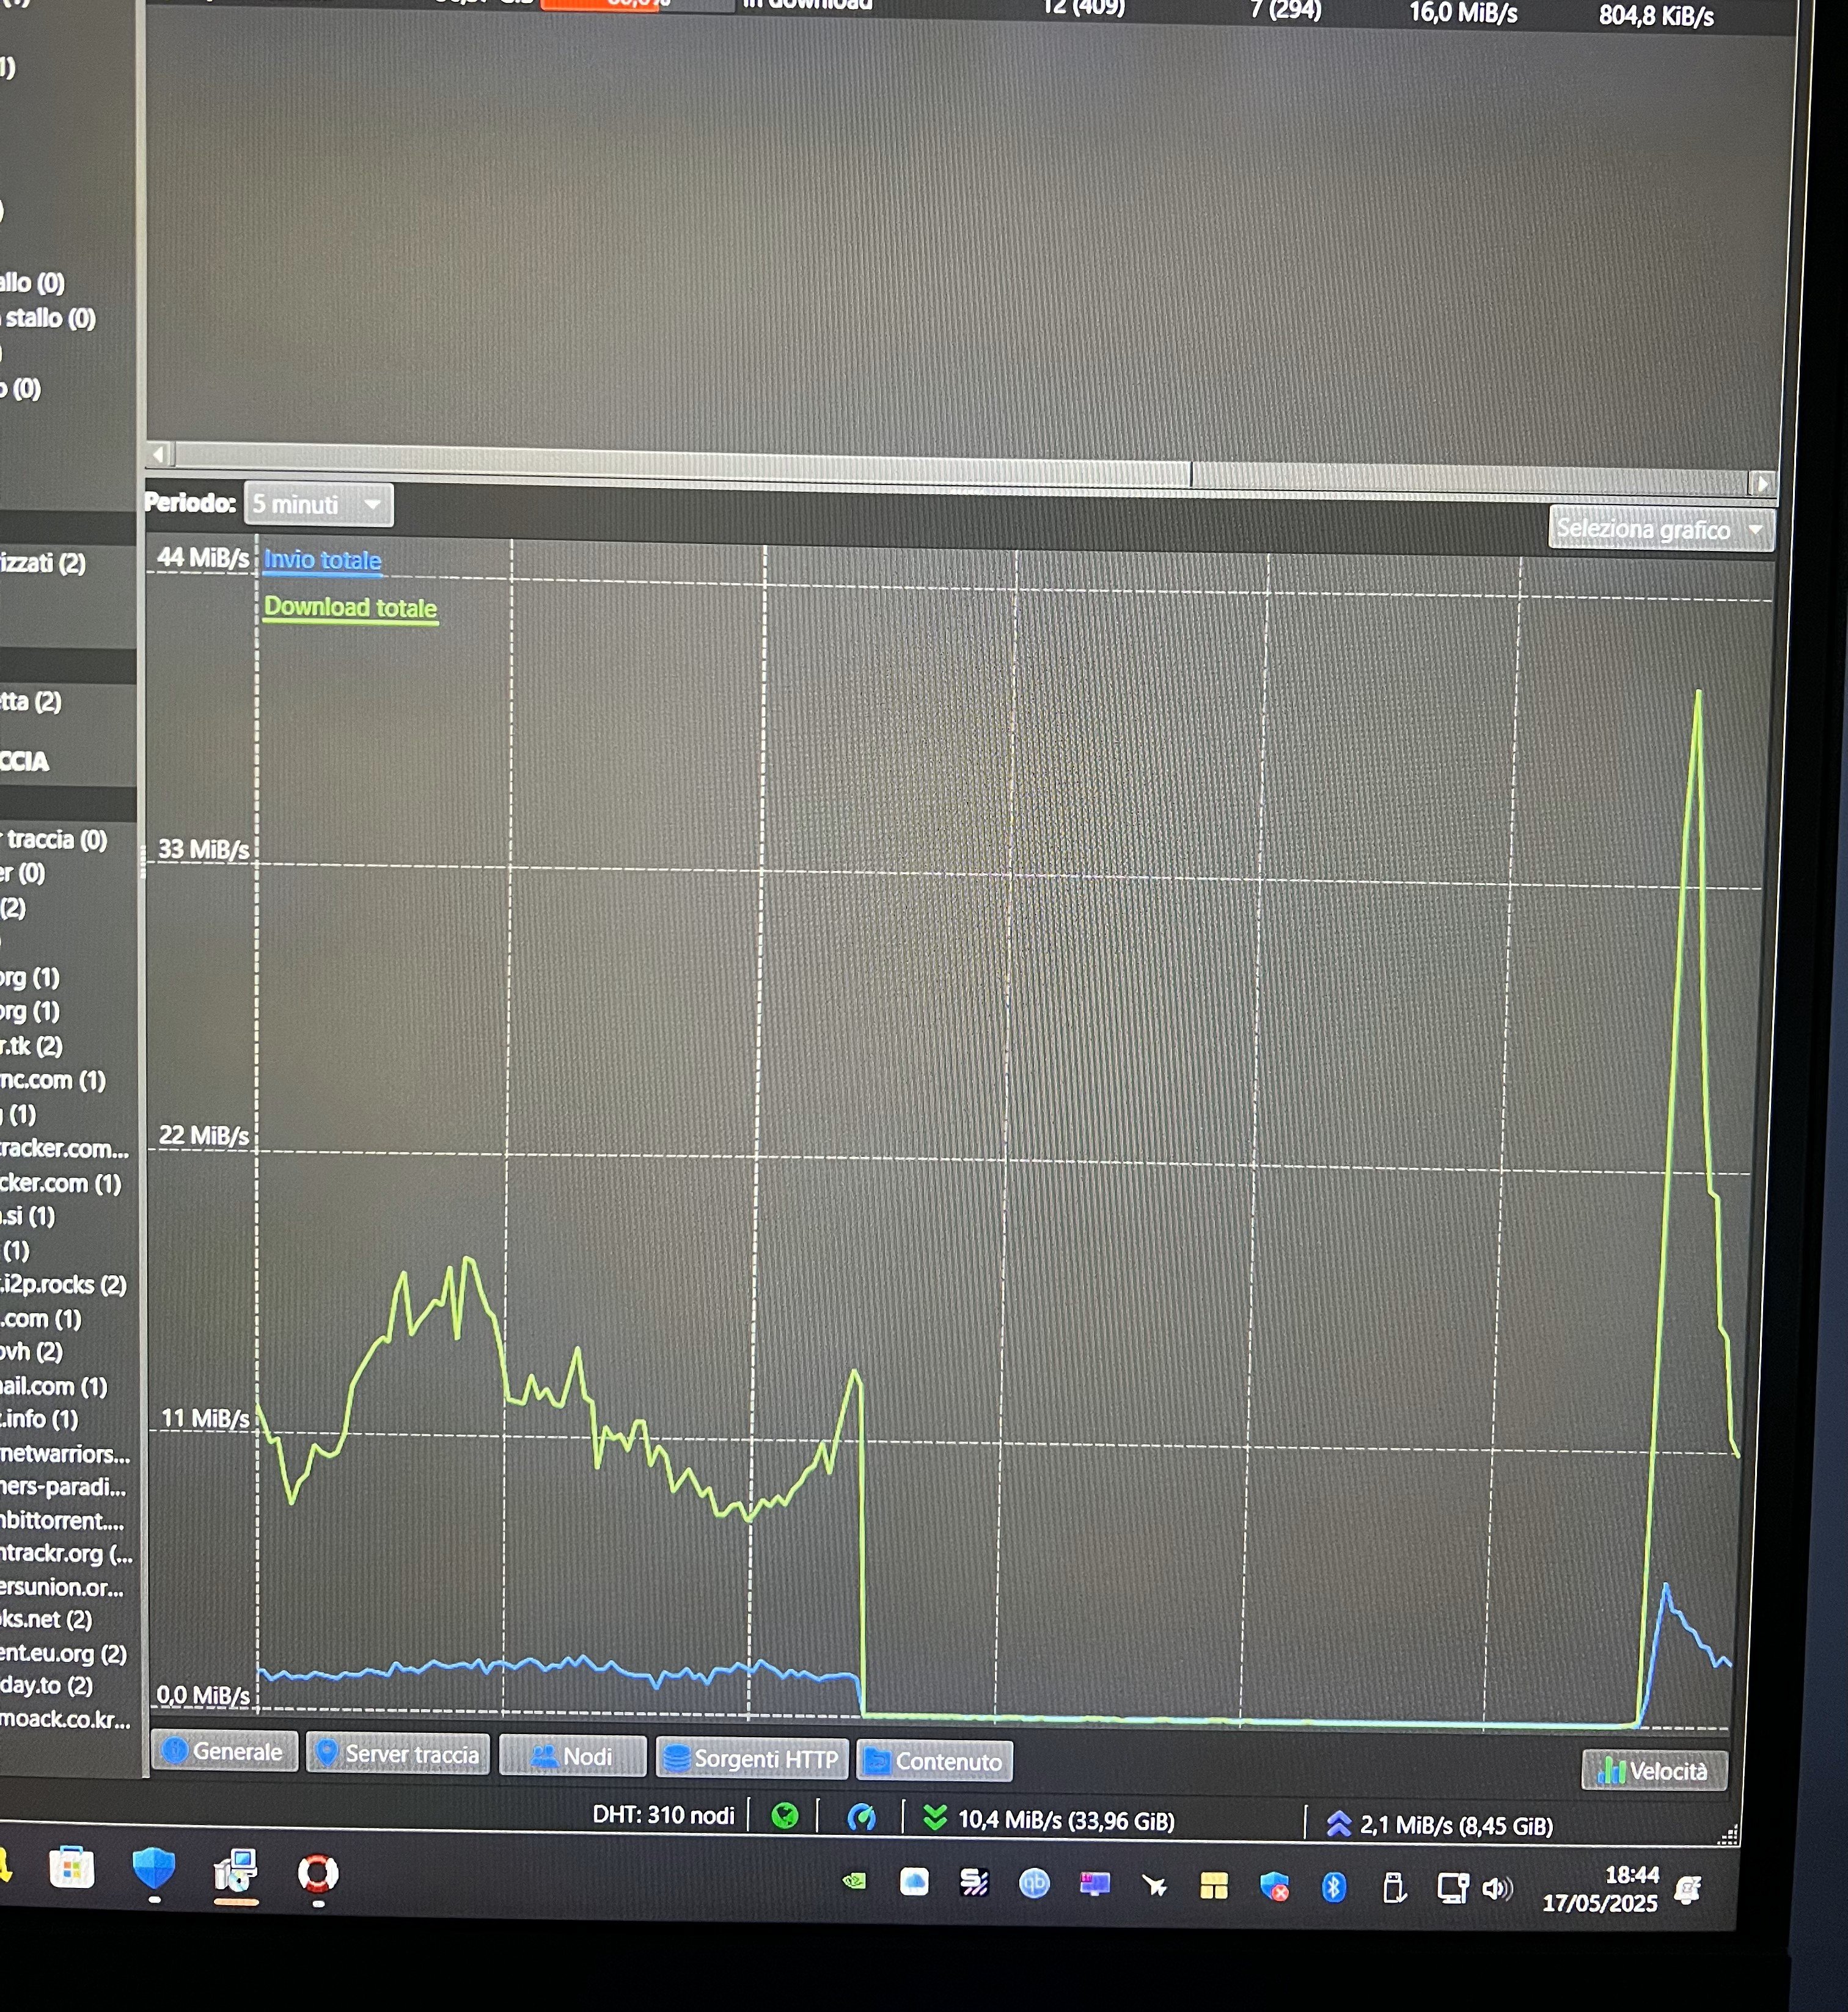The height and width of the screenshot is (2012, 1848).
Task: Click the volume speaker tray icon
Action: point(1497,1888)
